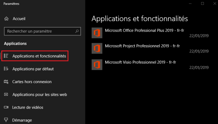Select Microsoft Visio Professionnel 2019 entry

point(150,65)
